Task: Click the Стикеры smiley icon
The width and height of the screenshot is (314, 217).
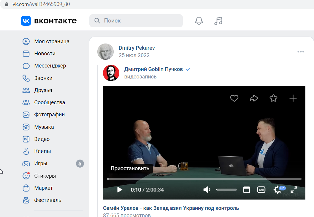Action: point(26,176)
